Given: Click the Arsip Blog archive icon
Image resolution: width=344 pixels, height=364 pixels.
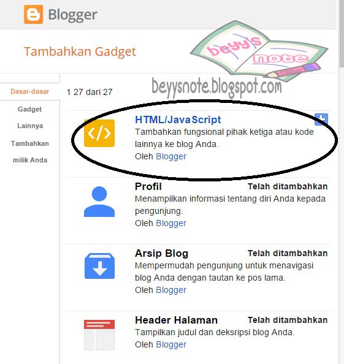Looking at the screenshot, I should coord(99,266).
